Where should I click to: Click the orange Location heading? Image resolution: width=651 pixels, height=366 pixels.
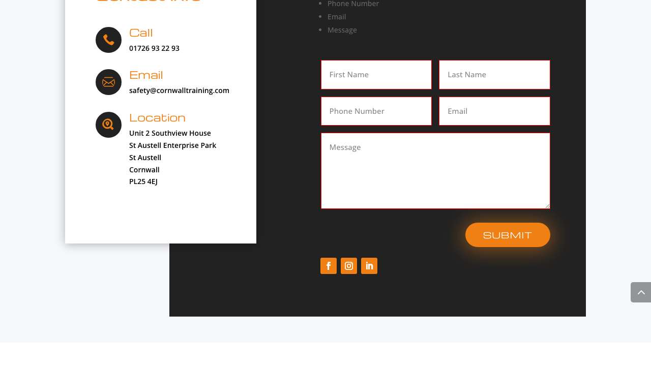click(x=157, y=118)
